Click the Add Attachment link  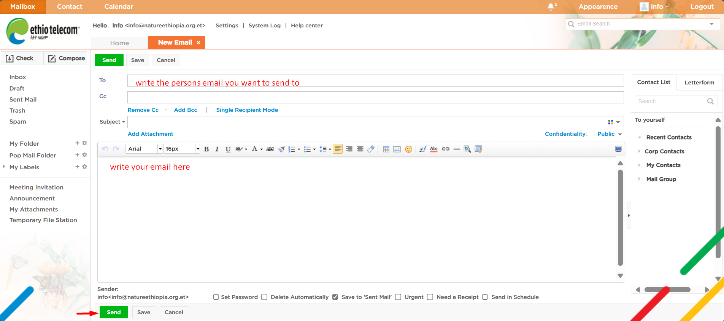tap(150, 134)
